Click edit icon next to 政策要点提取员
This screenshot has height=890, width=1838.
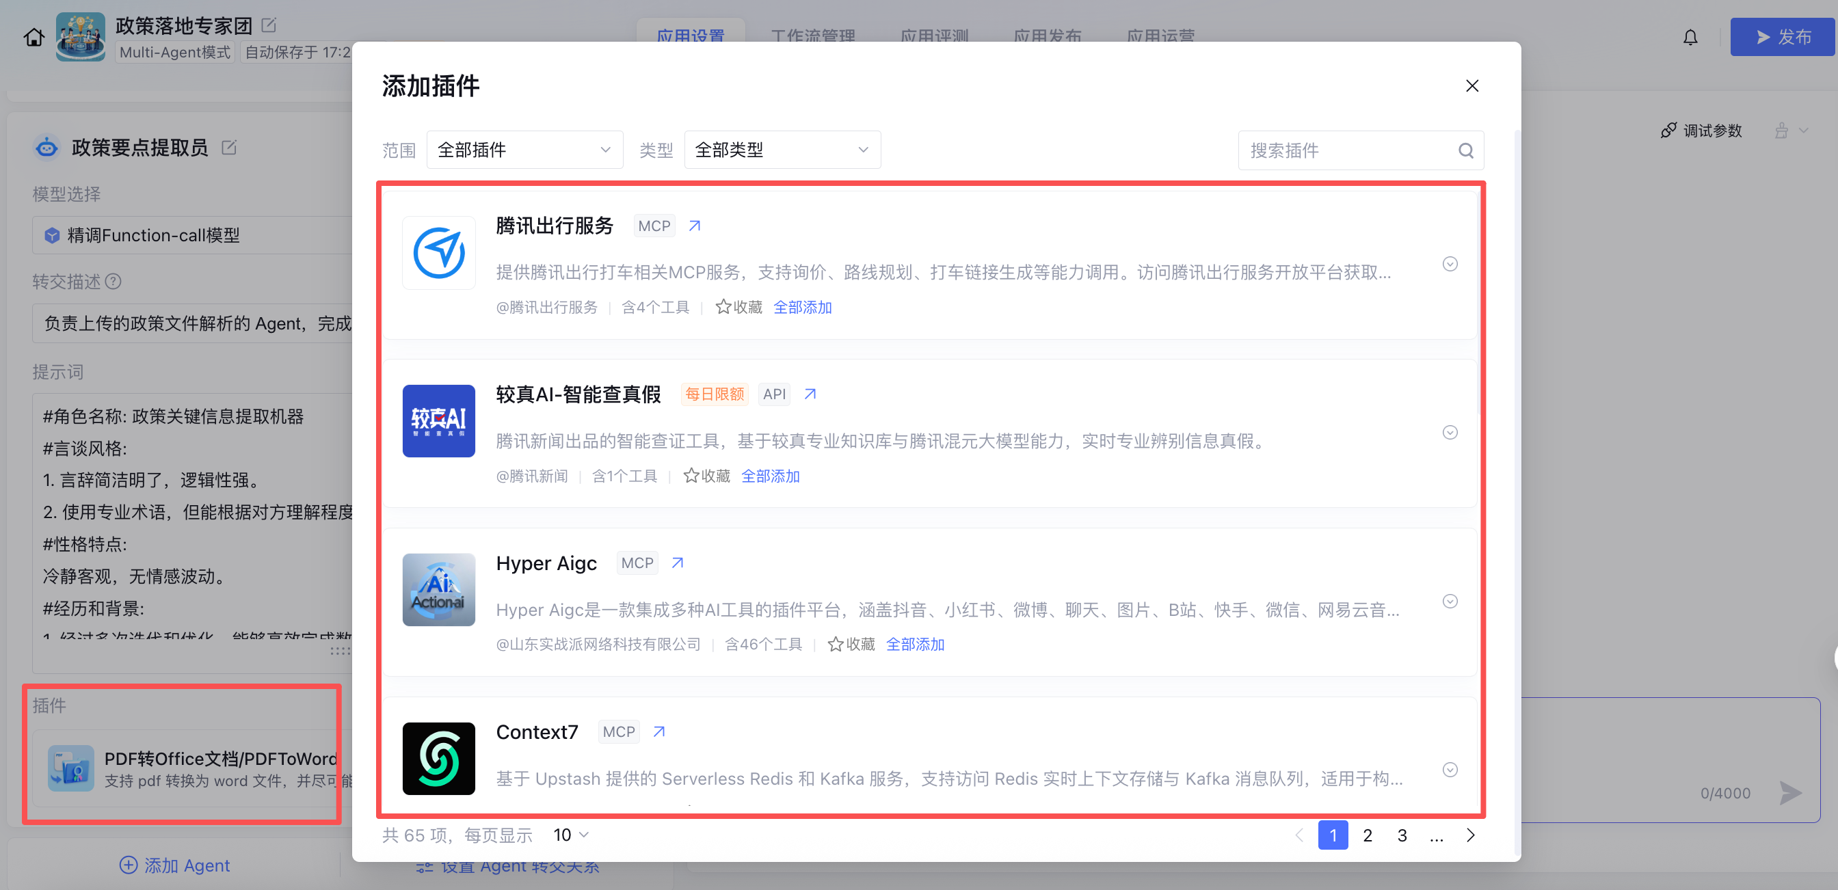pyautogui.click(x=229, y=148)
